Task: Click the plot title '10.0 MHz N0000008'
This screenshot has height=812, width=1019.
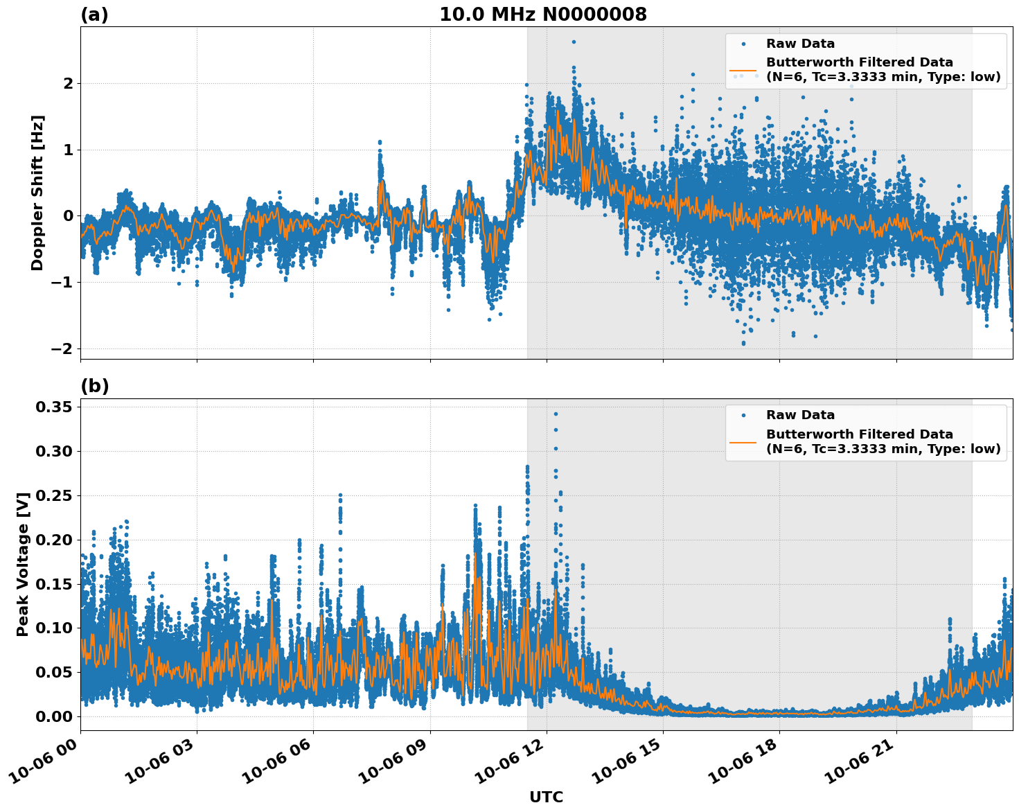Action: pos(543,15)
